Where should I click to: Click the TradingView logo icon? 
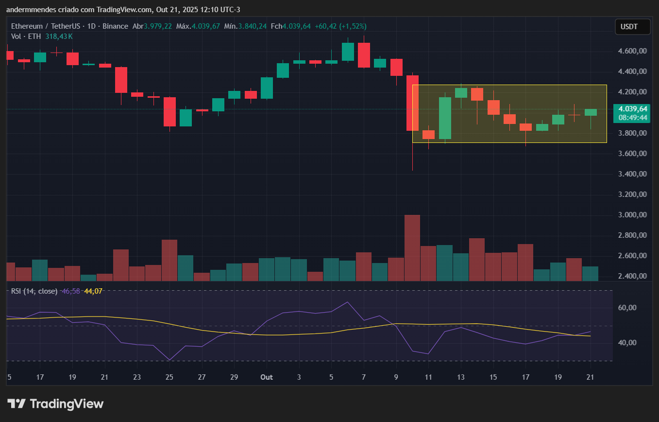click(17, 404)
